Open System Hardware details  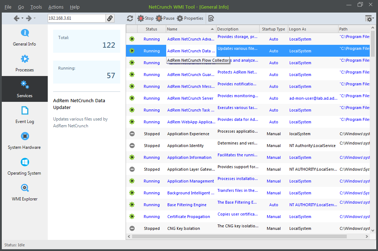pyautogui.click(x=24, y=141)
